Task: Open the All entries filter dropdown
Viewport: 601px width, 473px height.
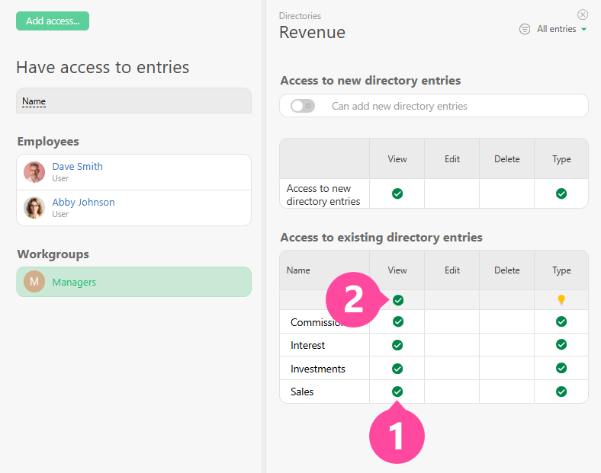Action: tap(562, 29)
